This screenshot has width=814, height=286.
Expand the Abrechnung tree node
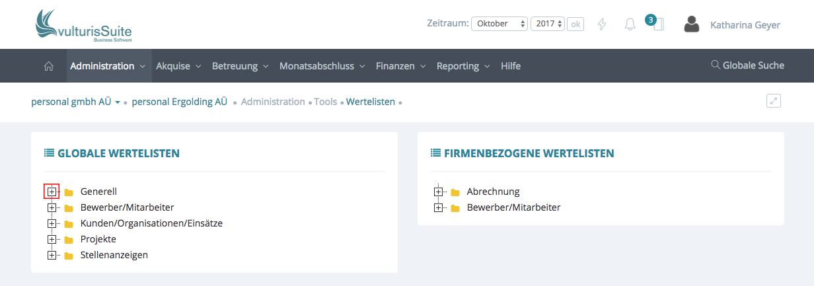pyautogui.click(x=438, y=192)
